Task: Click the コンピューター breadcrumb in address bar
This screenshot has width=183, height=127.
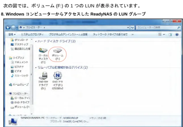Action: coord(34,27)
